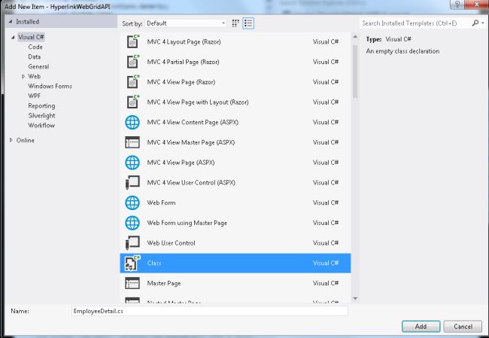489x338 pixels.
Task: Select the Code category
Action: [35, 47]
